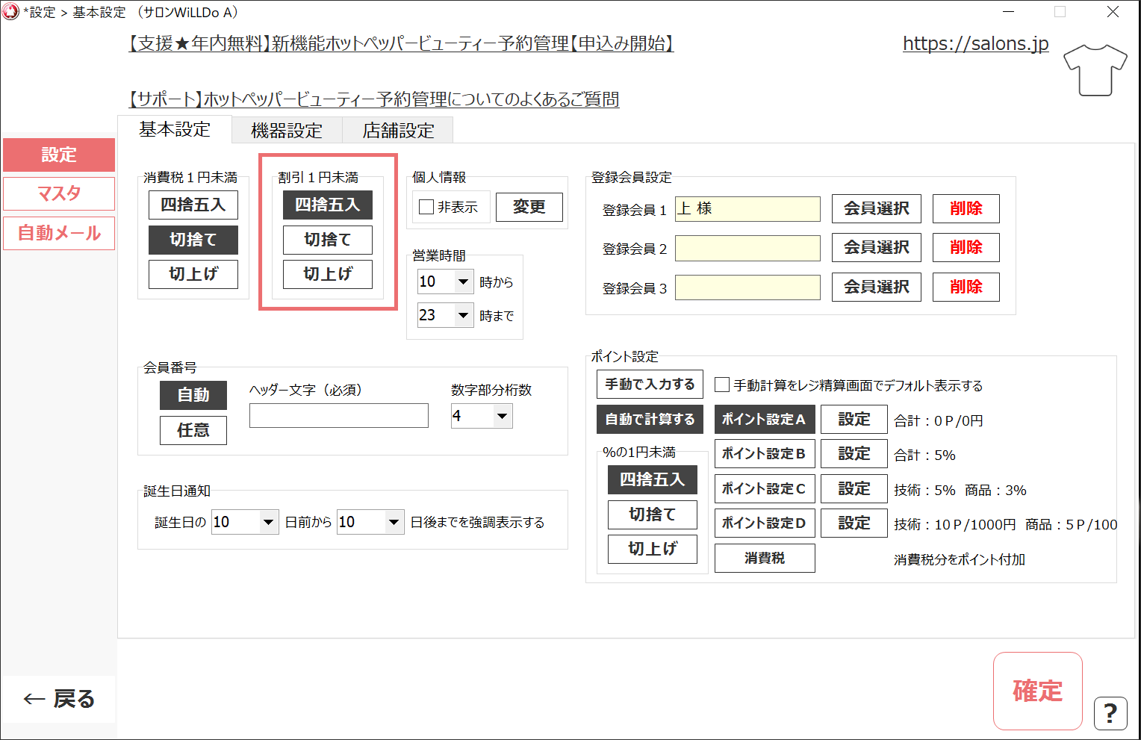
Task: Open the salons.jp website link
Action: point(975,43)
